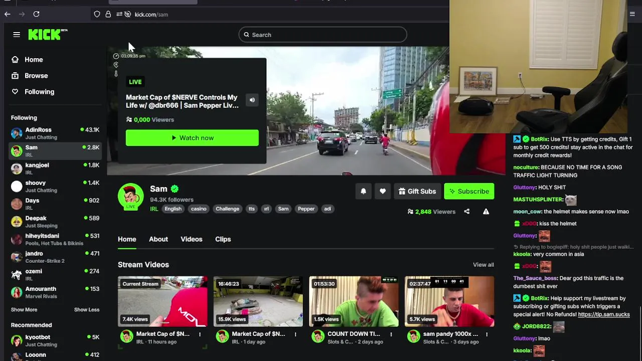This screenshot has width=642, height=361.
Task: Click Sam's channel avatar
Action: tap(130, 197)
